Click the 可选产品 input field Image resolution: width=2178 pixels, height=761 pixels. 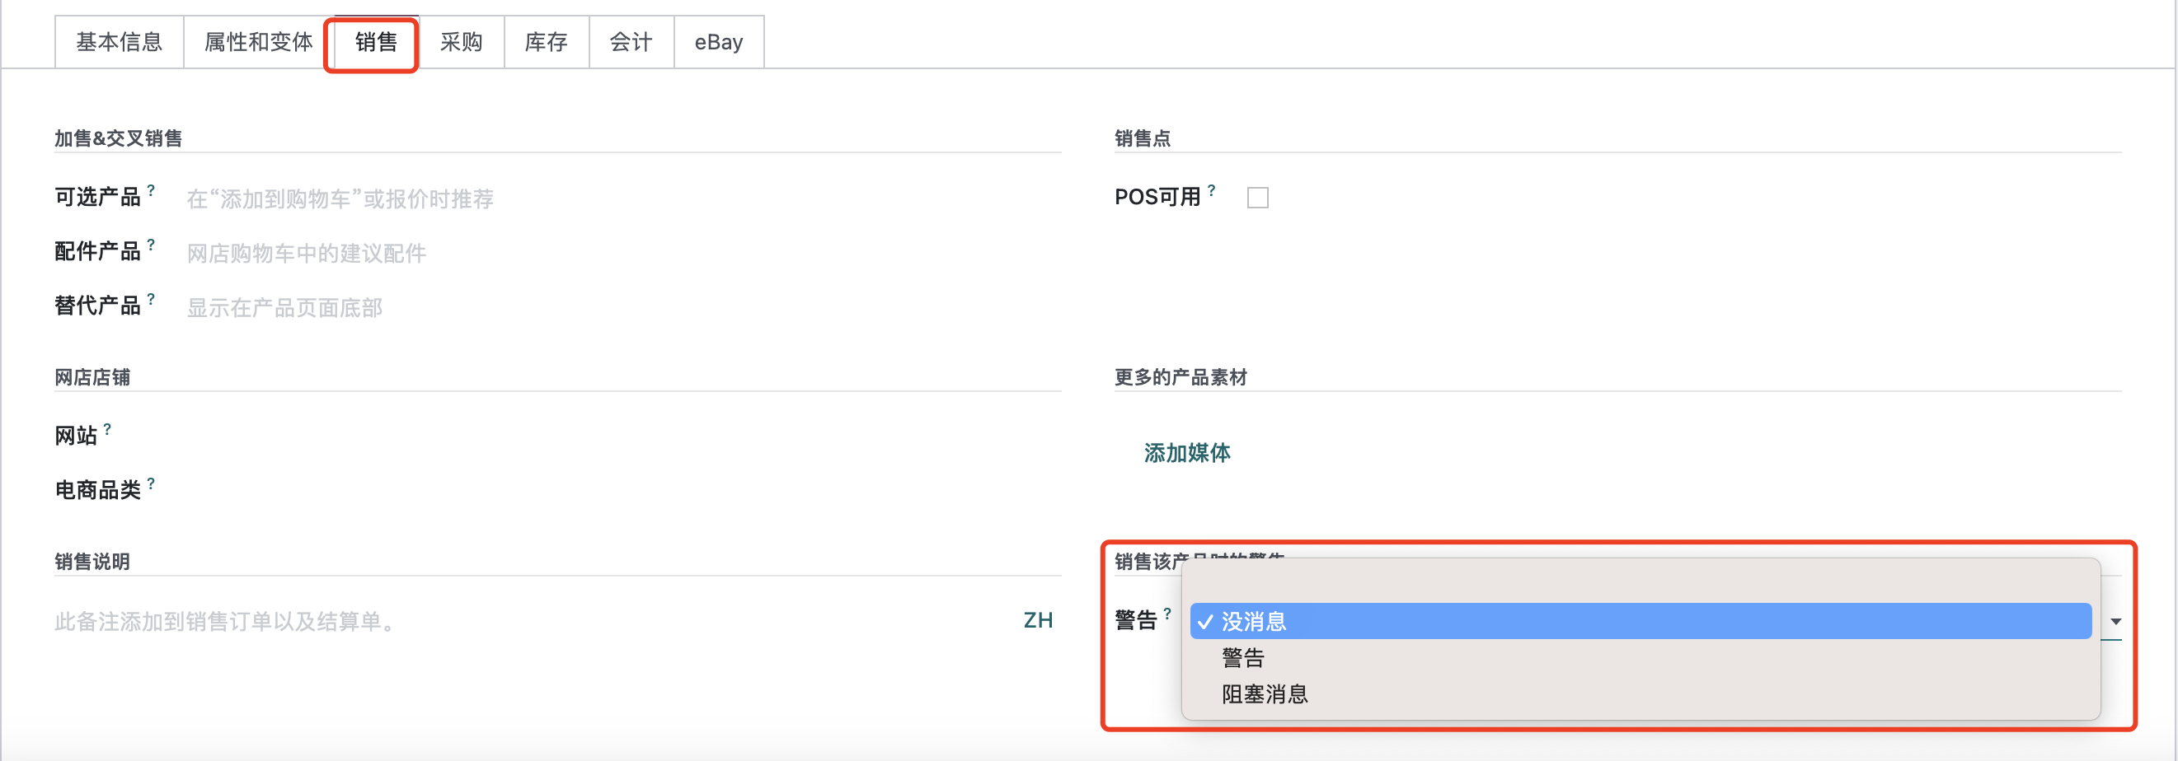coord(623,199)
